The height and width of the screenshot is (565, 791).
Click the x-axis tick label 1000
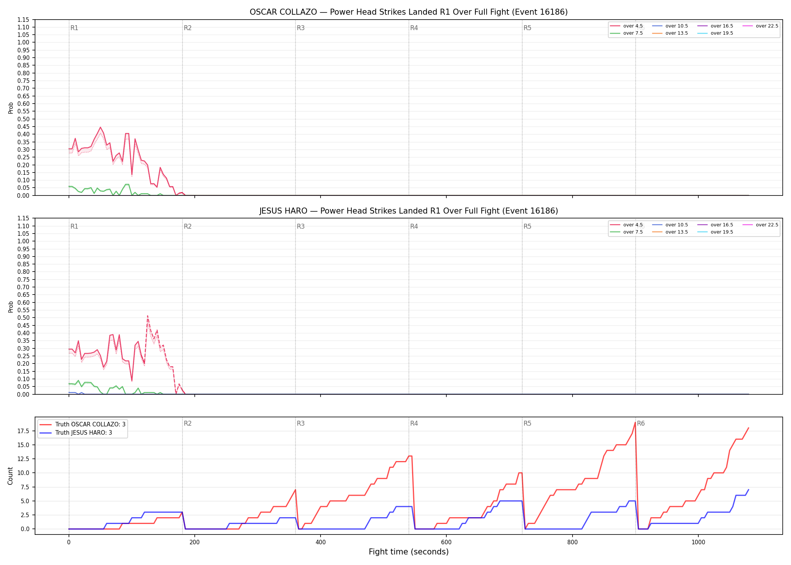click(698, 542)
